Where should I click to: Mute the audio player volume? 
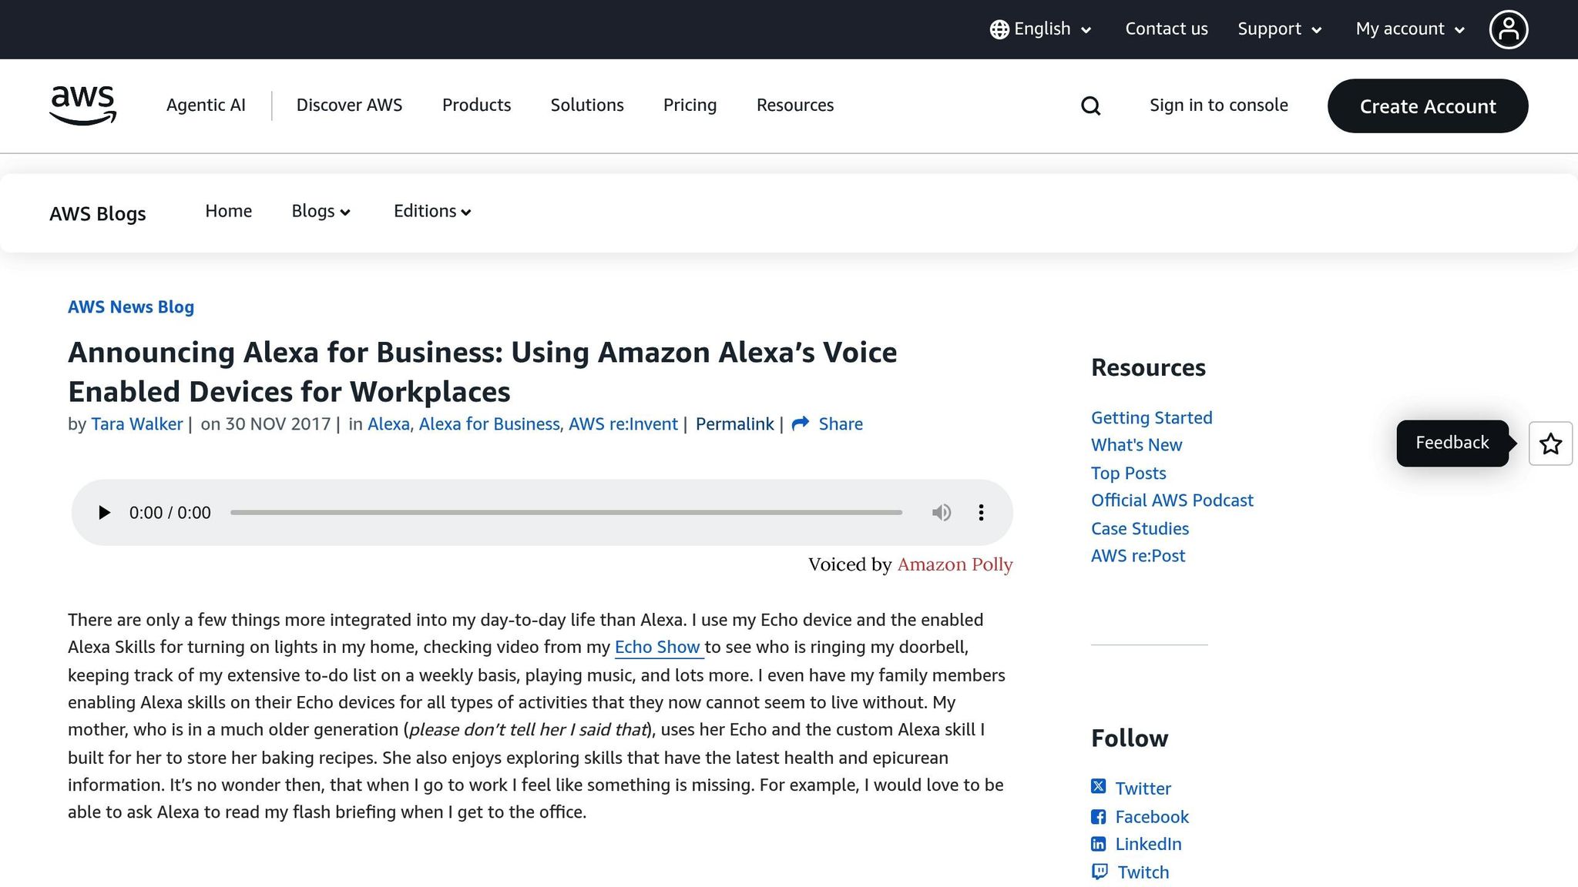point(942,513)
